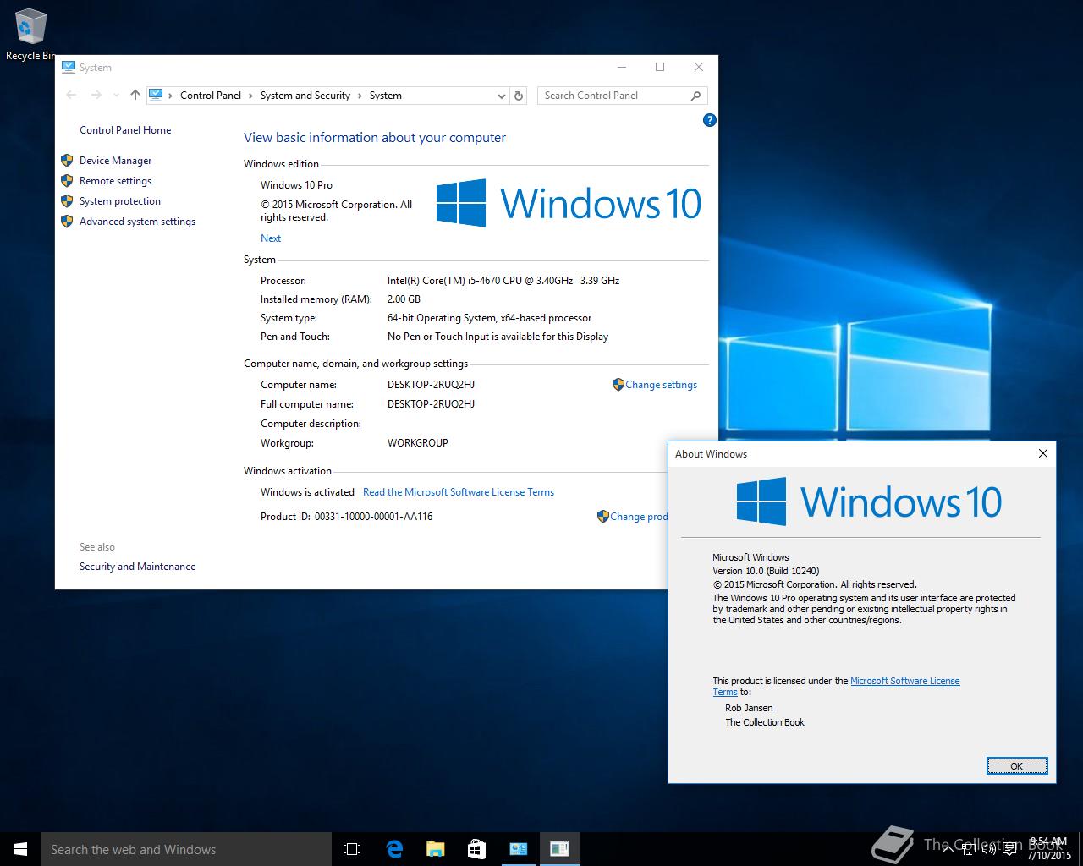Open Control Panel Home link
Image resolution: width=1083 pixels, height=866 pixels.
[125, 130]
